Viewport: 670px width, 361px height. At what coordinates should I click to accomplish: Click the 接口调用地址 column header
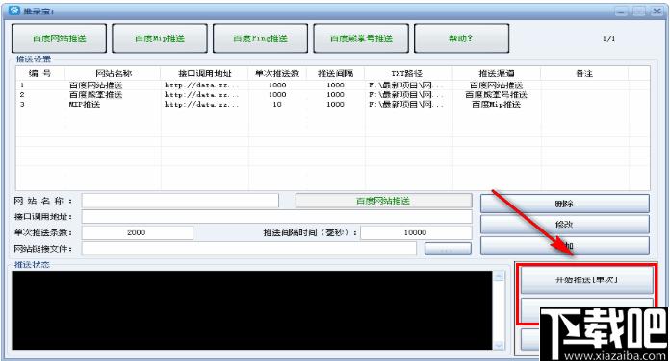tap(205, 73)
